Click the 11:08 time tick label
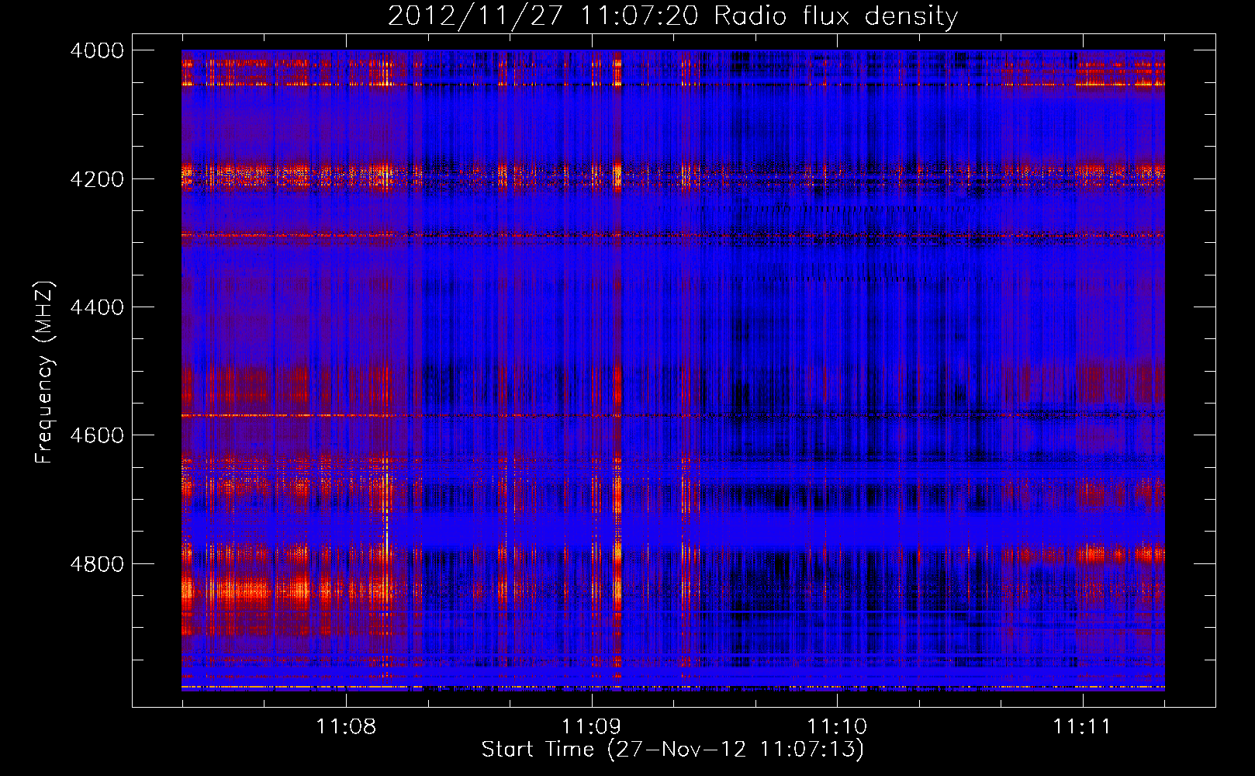Viewport: 1255px width, 776px height. (346, 727)
